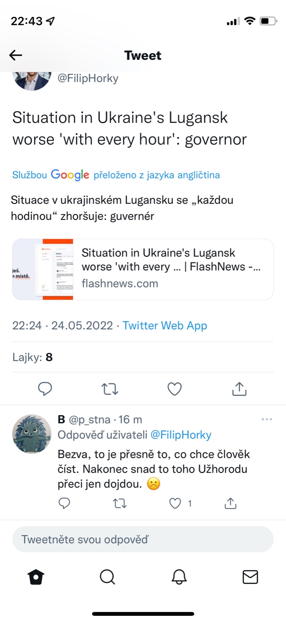This screenshot has height=622, width=286.
Task: Tap the 'Tweetněte svou odpověď' field
Action: pyautogui.click(x=143, y=539)
